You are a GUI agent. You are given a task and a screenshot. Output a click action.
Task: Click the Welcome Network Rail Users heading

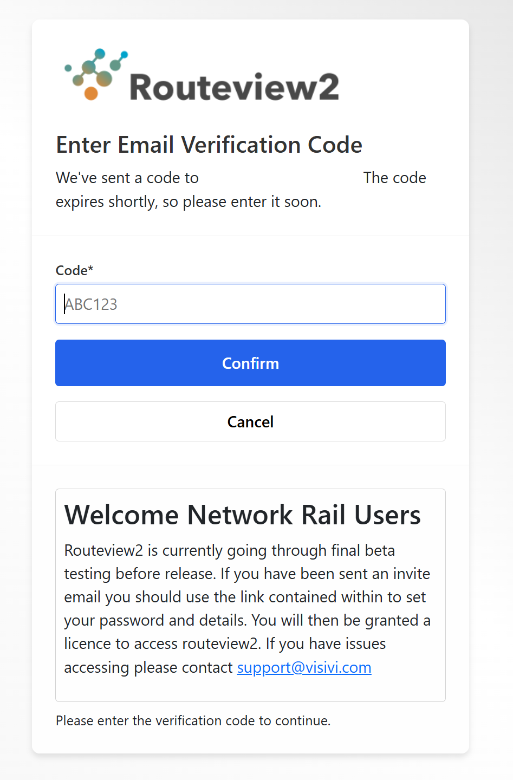pyautogui.click(x=242, y=515)
